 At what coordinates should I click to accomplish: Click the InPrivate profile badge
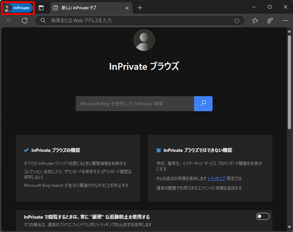(18, 8)
